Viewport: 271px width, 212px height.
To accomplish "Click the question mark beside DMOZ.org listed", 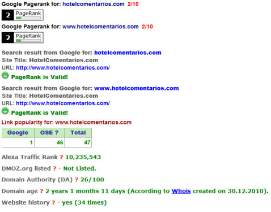I will coord(54,168).
